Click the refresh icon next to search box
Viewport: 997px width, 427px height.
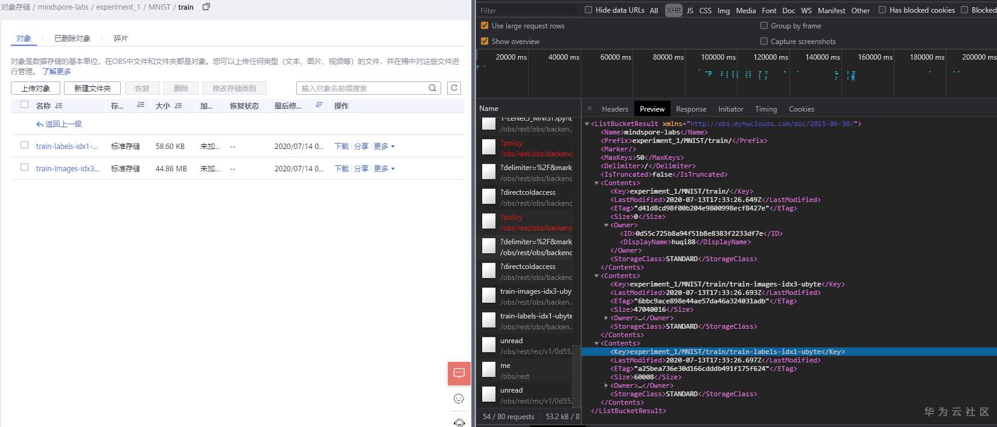[454, 88]
